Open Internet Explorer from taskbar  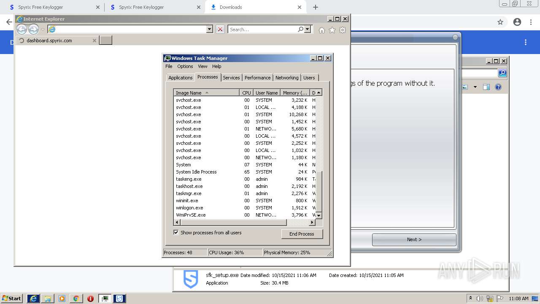[33, 299]
